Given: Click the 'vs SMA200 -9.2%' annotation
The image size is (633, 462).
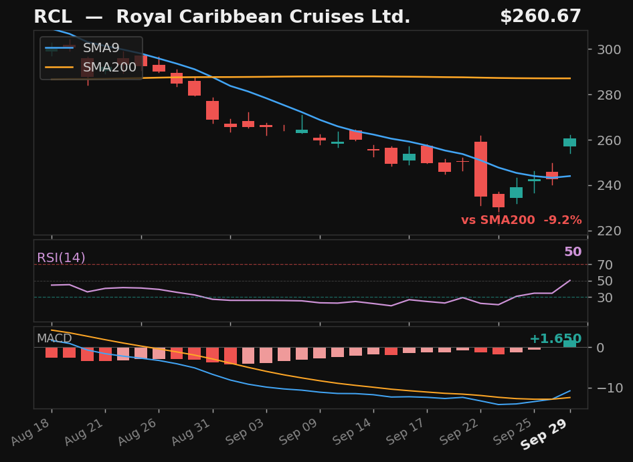Looking at the screenshot, I should coord(521,221).
